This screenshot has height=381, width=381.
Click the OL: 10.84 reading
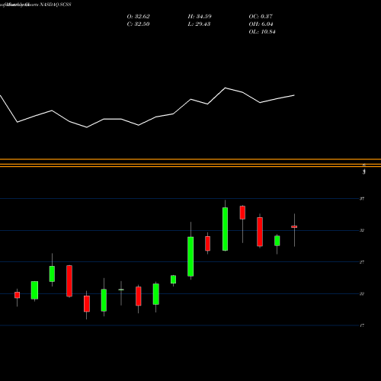262,32
